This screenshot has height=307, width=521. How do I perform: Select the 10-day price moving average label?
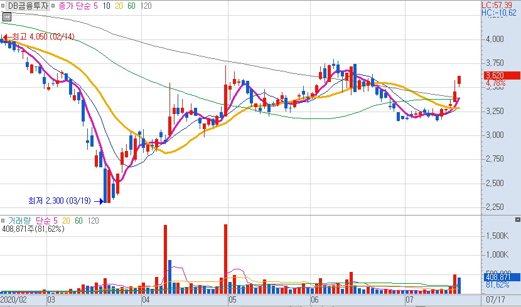(106, 6)
